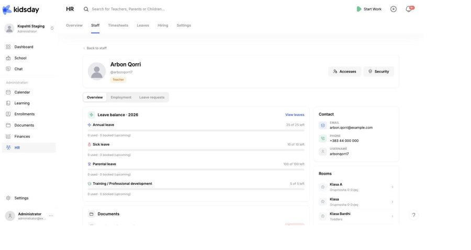The image size is (471, 250).
Task: Switch to the top Overview tab
Action: [x=74, y=26]
